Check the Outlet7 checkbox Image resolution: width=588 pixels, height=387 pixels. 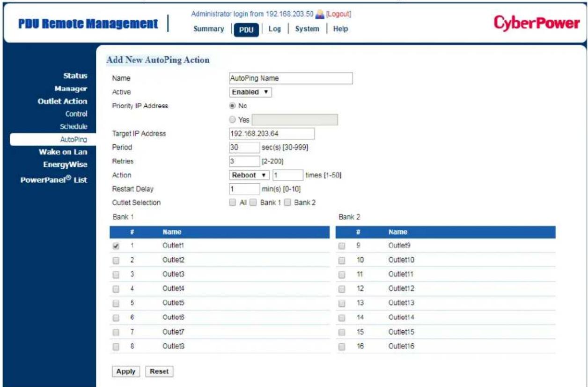coord(116,333)
